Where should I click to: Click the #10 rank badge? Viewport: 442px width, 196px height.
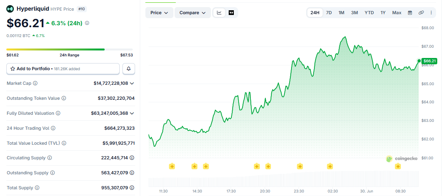(x=81, y=9)
